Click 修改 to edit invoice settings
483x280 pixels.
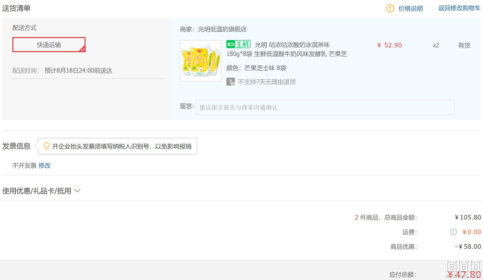point(45,166)
